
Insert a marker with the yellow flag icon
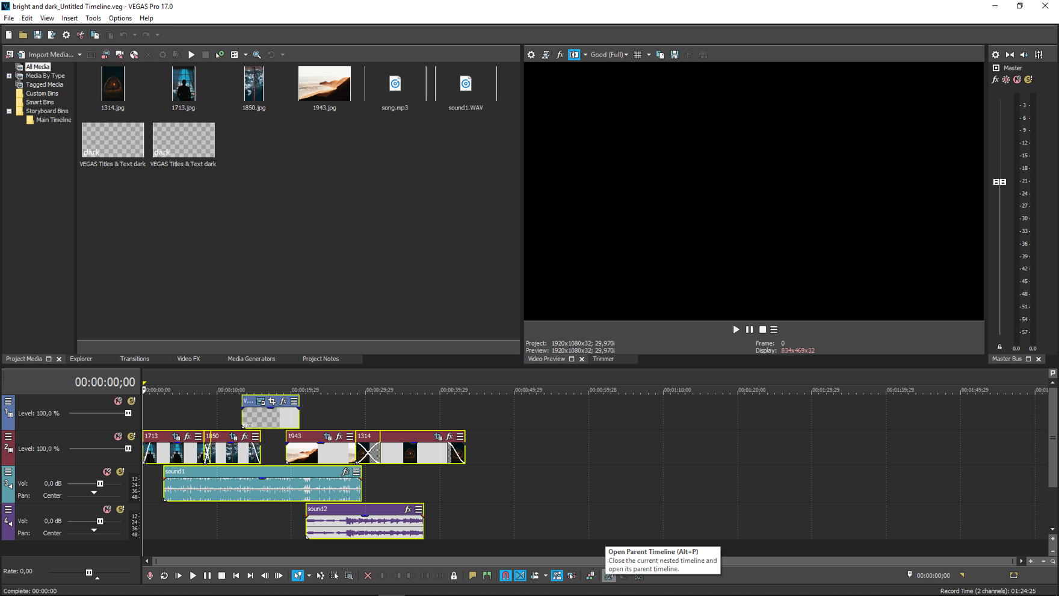point(472,576)
